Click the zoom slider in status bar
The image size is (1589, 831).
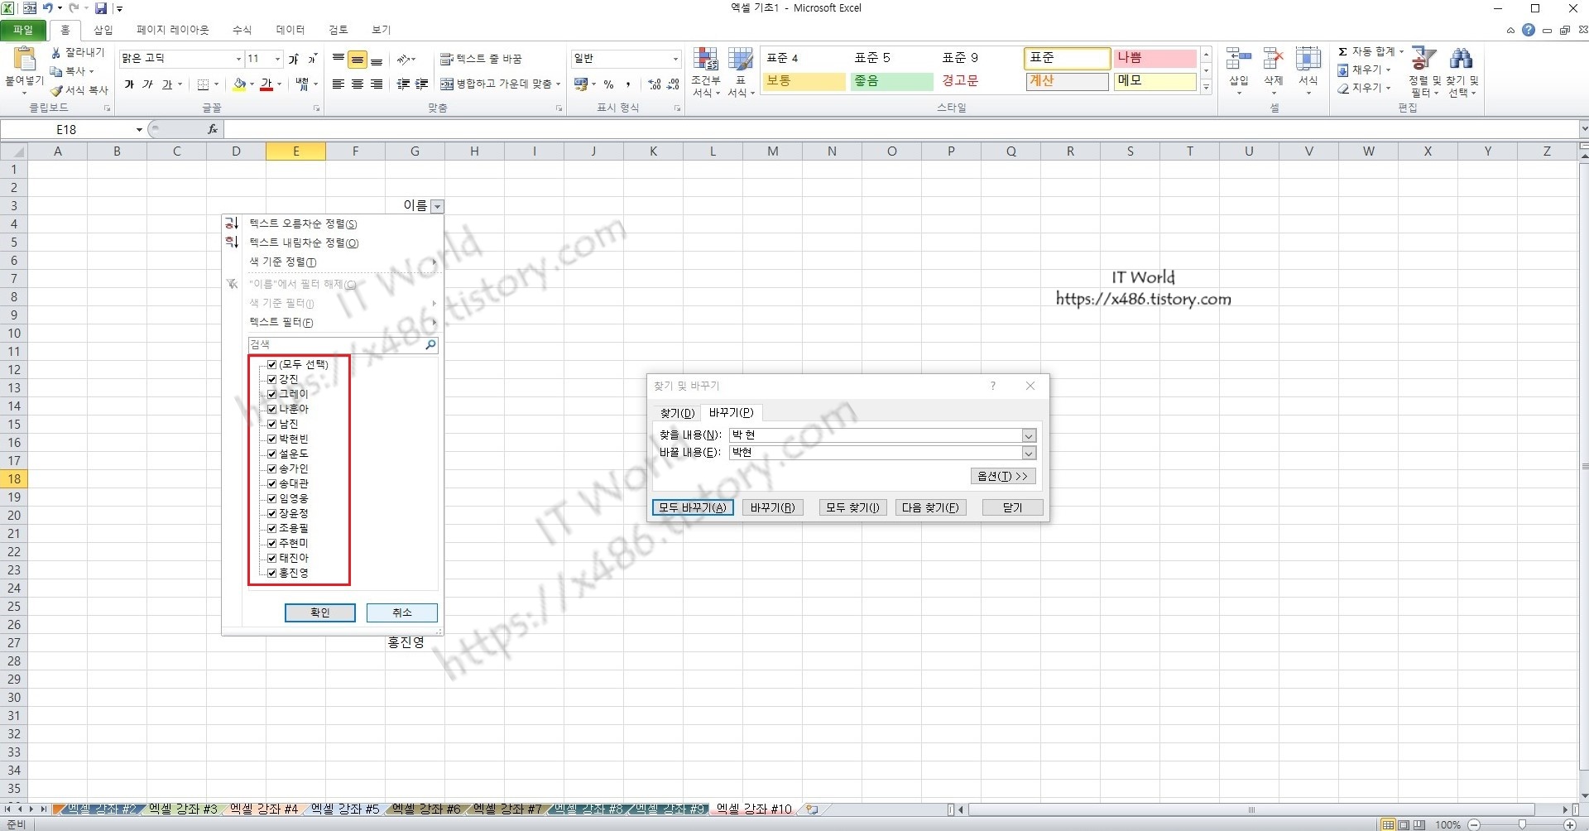[1522, 824]
